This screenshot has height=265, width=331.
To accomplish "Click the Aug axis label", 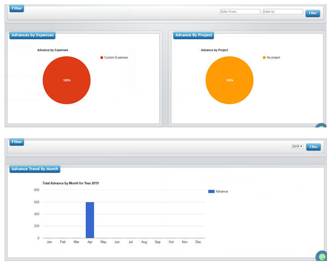I will coord(144,242).
